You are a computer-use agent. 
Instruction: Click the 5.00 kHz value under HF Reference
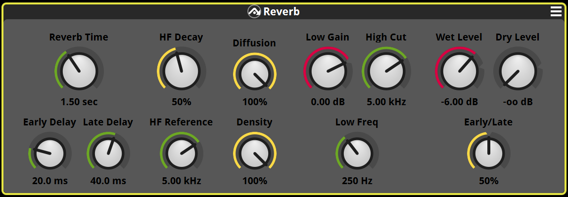click(182, 181)
